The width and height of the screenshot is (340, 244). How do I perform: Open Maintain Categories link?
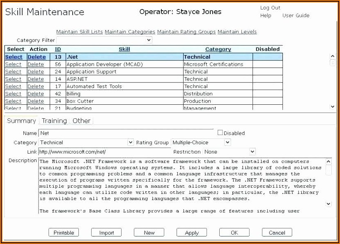coord(130,32)
